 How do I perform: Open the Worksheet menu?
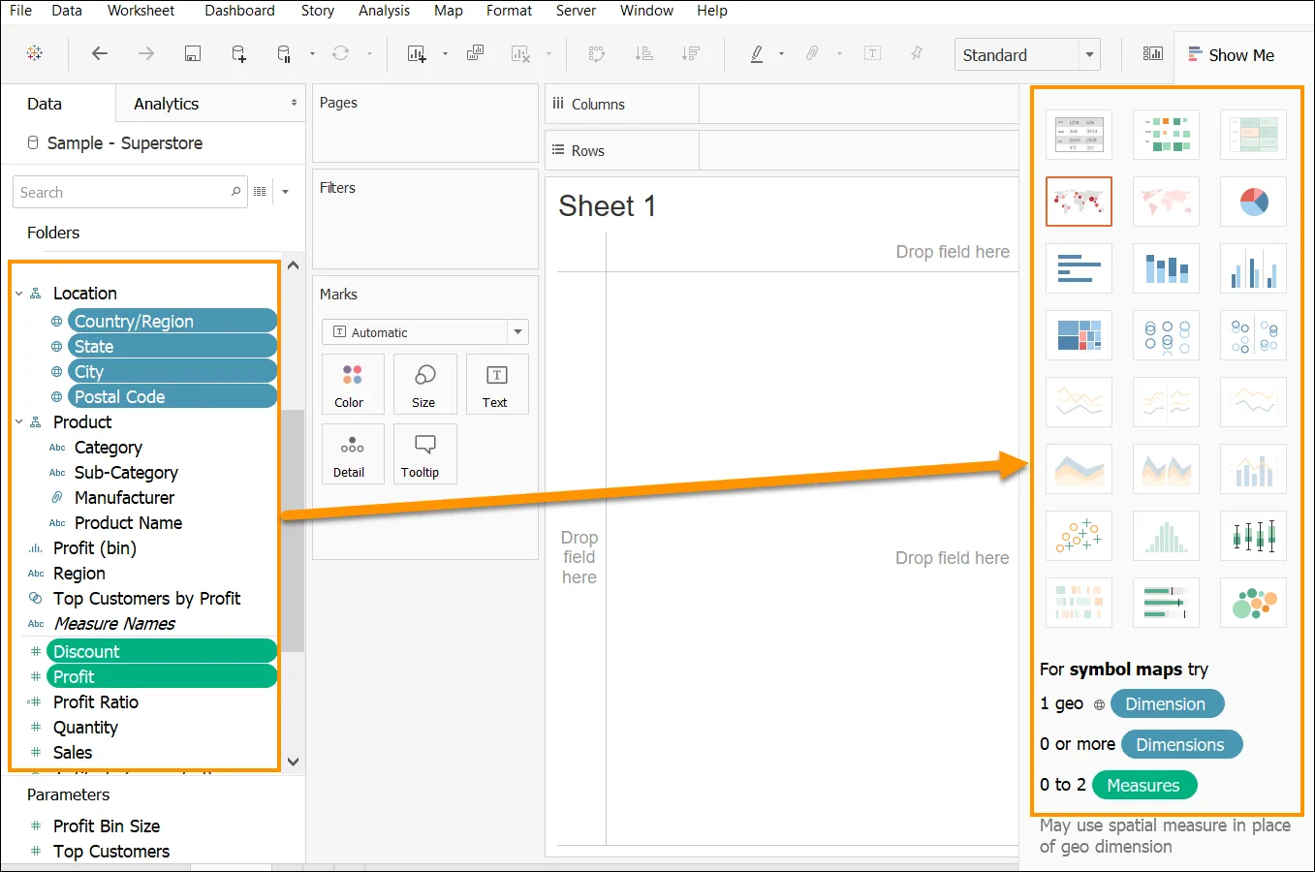pos(141,11)
